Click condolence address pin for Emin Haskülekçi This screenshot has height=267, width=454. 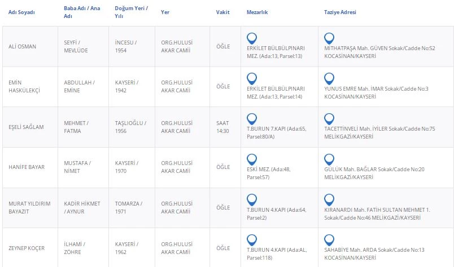(x=329, y=79)
